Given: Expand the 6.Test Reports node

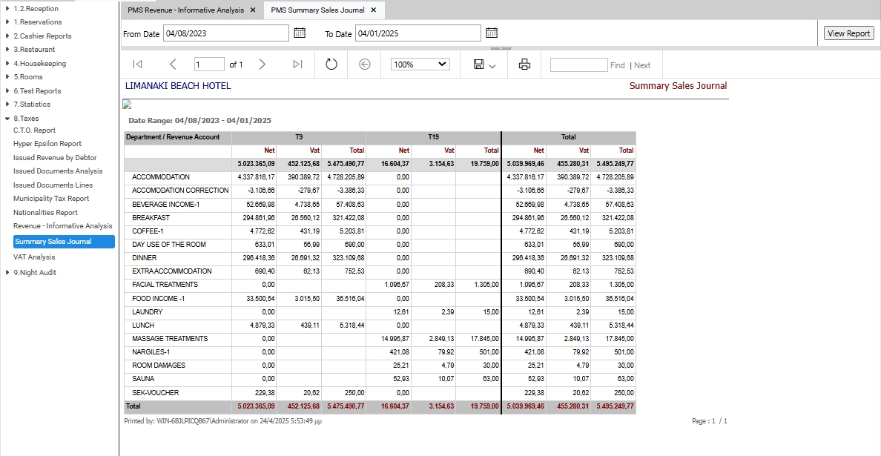Looking at the screenshot, I should pos(7,91).
